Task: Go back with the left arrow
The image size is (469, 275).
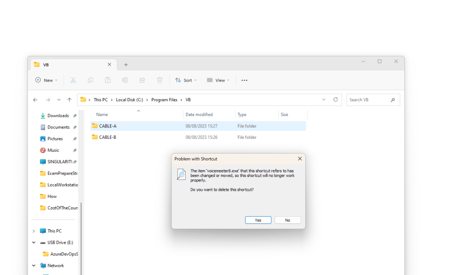Action: click(x=35, y=100)
